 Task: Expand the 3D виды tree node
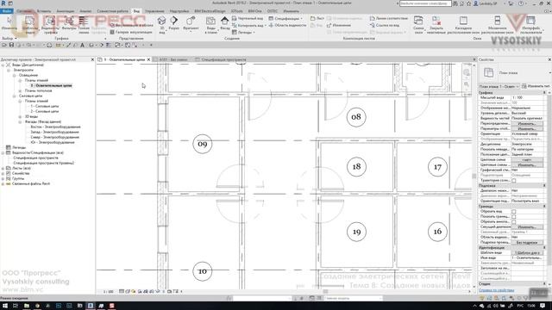(20, 116)
